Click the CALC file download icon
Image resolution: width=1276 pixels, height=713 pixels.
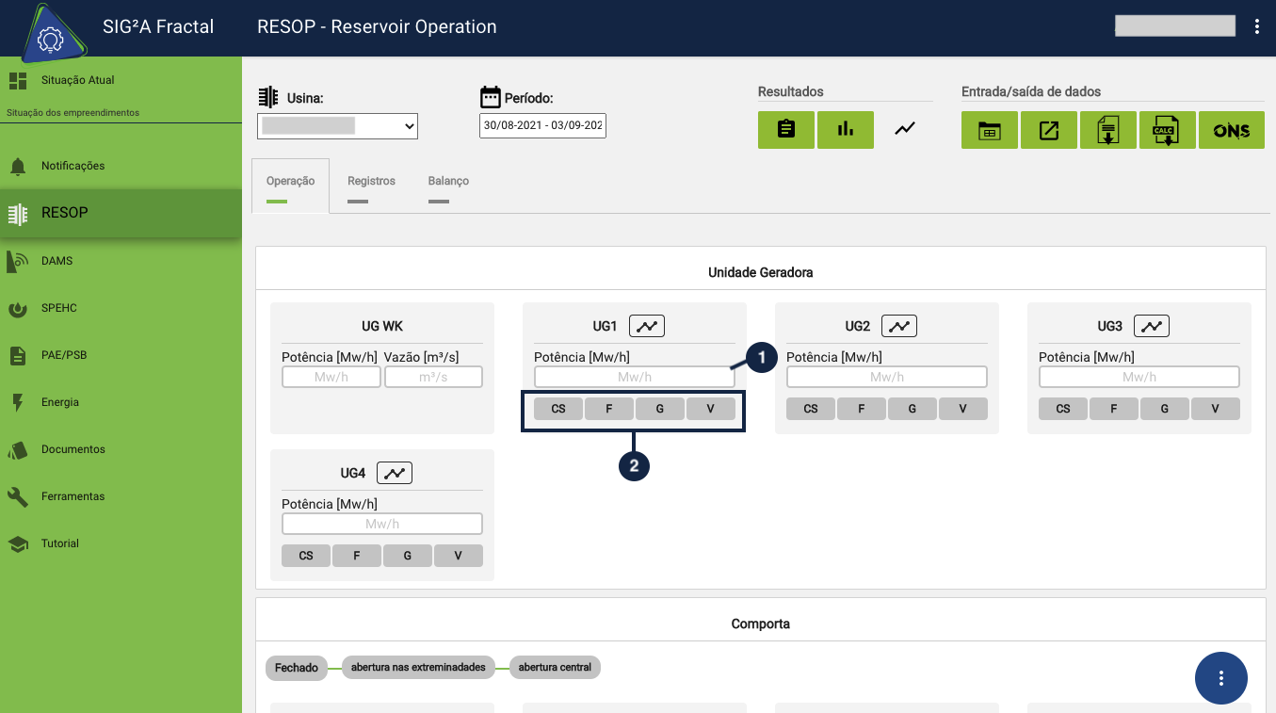[1167, 130]
